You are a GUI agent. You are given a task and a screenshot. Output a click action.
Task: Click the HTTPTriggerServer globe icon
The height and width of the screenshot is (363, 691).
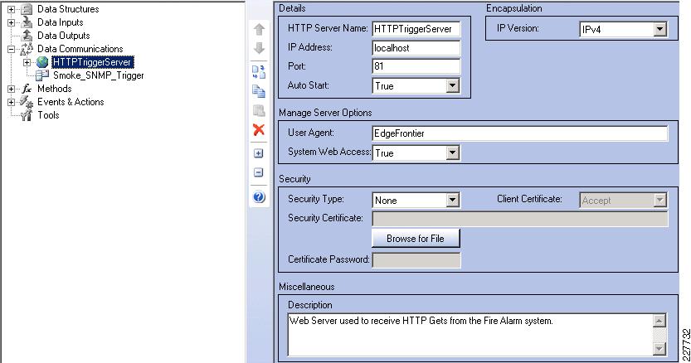[x=42, y=62]
